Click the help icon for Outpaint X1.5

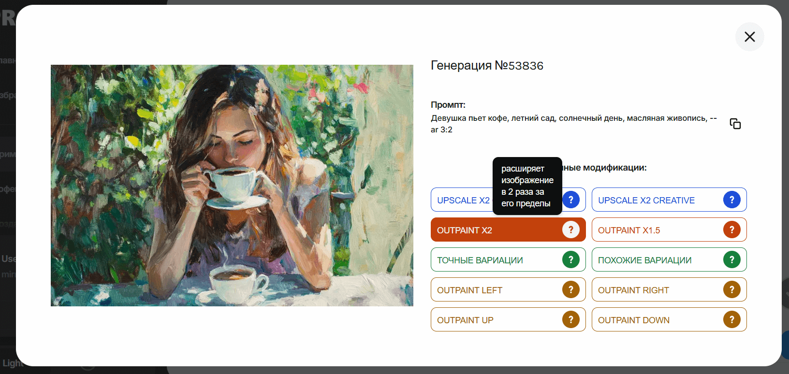click(x=732, y=230)
